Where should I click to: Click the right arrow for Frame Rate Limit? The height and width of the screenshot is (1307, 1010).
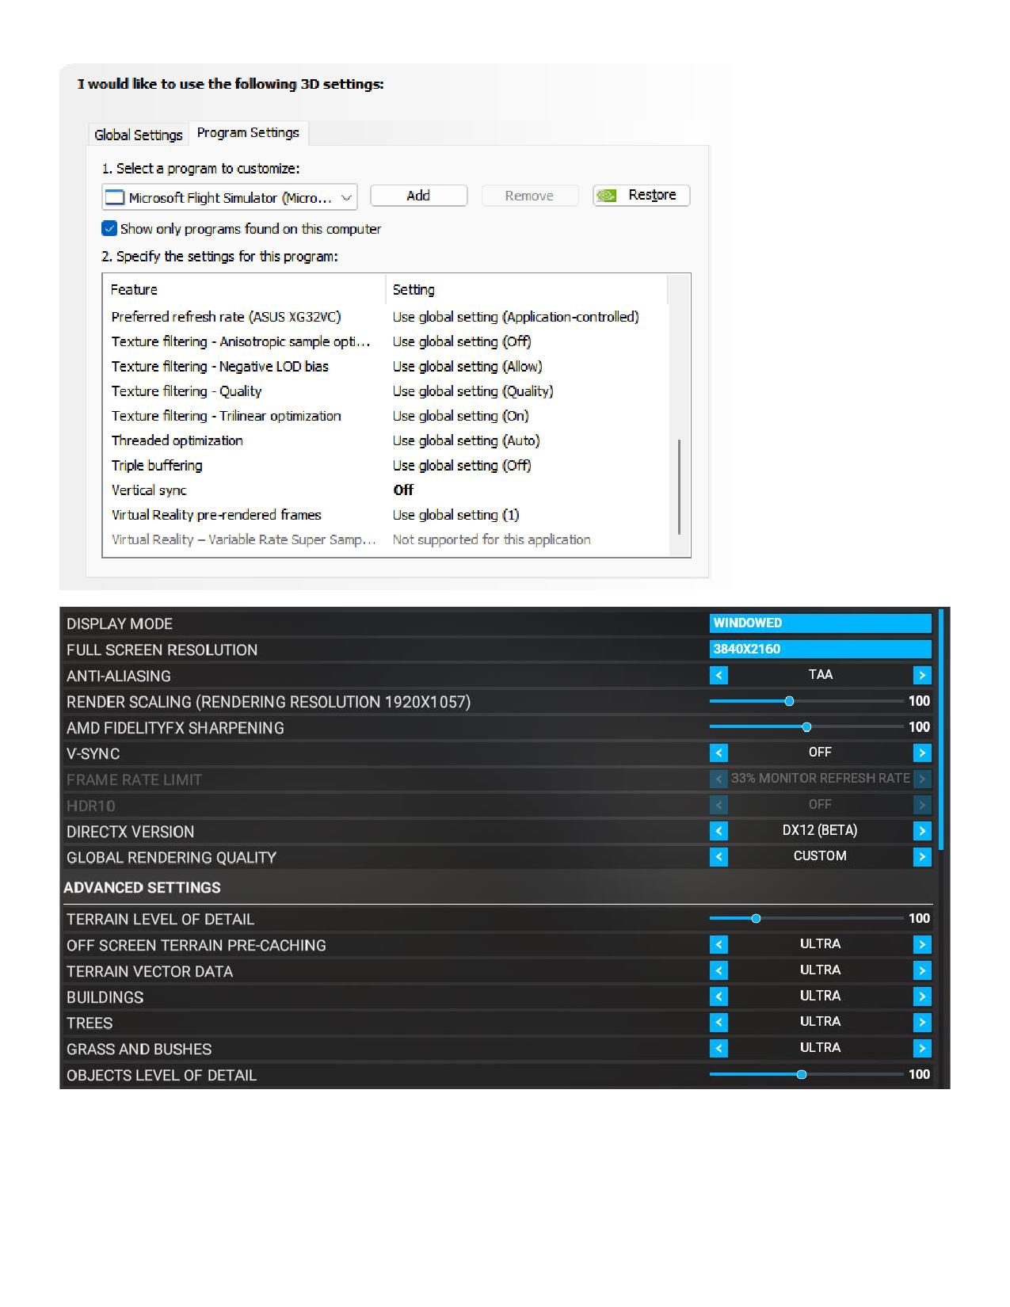pos(922,779)
